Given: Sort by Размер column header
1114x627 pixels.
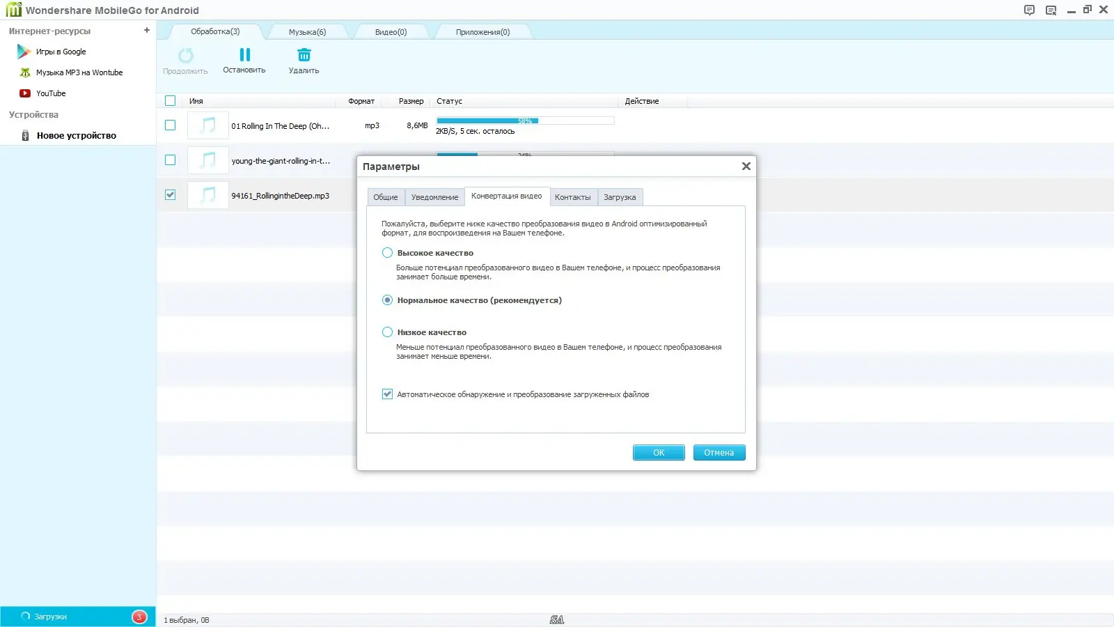Looking at the screenshot, I should pos(411,101).
